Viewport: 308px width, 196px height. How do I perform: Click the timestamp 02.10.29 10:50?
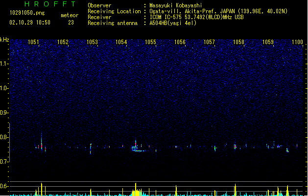(x=30, y=23)
